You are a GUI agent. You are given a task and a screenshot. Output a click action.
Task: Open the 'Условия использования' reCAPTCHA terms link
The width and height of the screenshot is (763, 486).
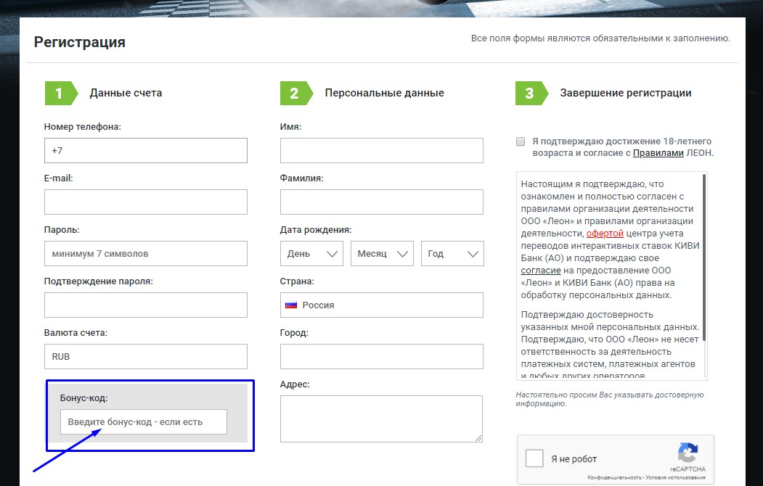coord(677,479)
